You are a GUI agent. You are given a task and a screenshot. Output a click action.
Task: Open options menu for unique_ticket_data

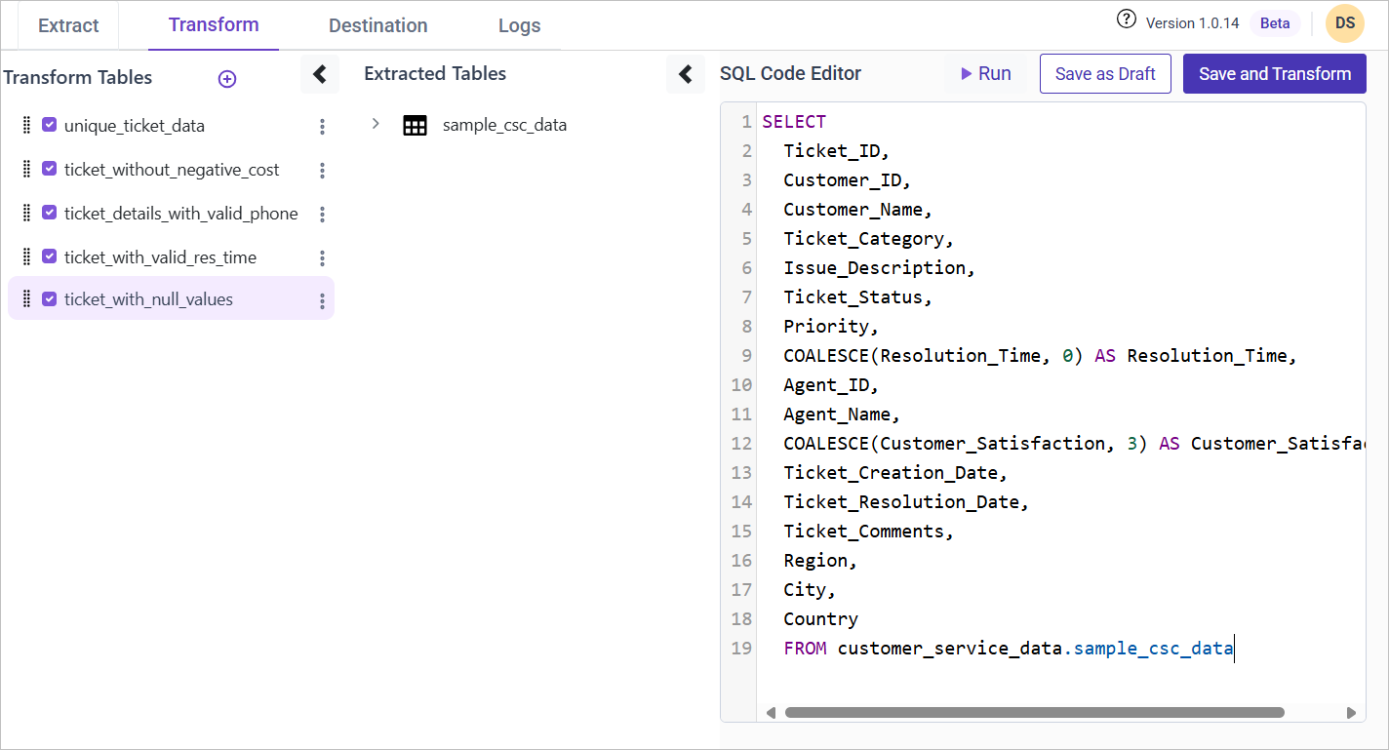322,127
